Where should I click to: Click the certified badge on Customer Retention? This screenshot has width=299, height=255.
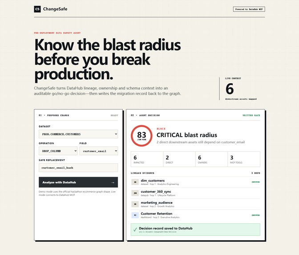(x=255, y=215)
